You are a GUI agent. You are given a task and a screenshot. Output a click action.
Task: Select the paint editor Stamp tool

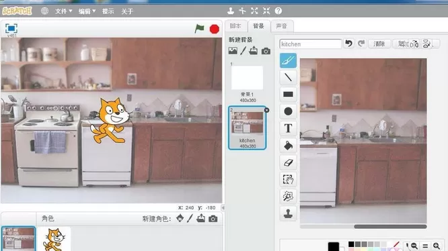tap(288, 213)
